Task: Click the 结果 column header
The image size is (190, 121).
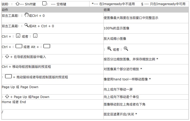Action: coord(107,10)
